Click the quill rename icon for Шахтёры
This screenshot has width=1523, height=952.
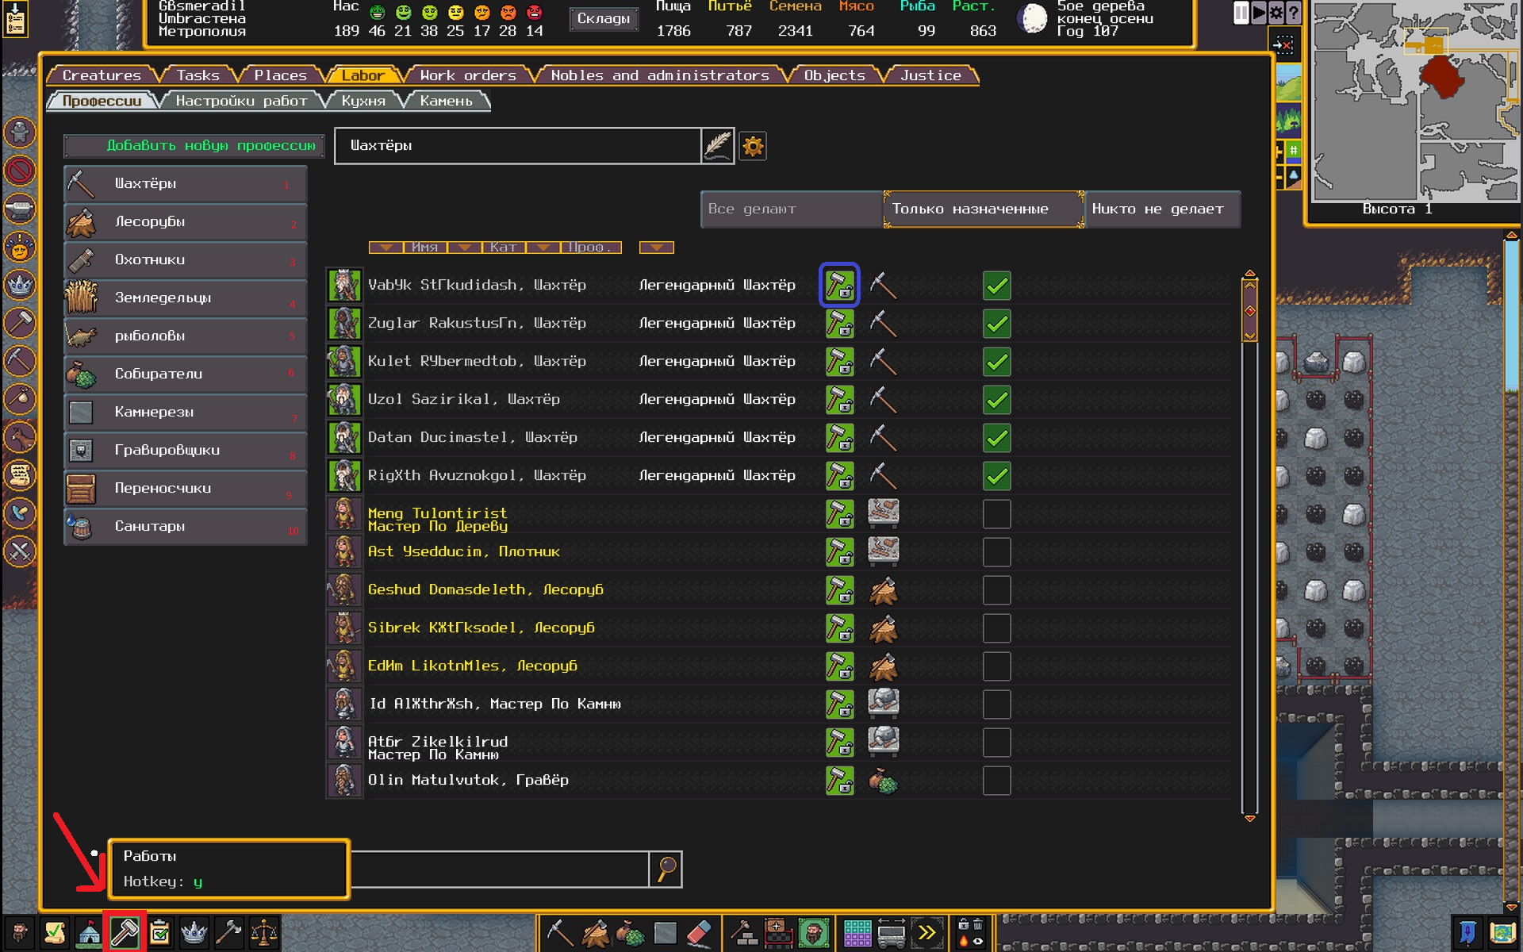click(x=718, y=146)
